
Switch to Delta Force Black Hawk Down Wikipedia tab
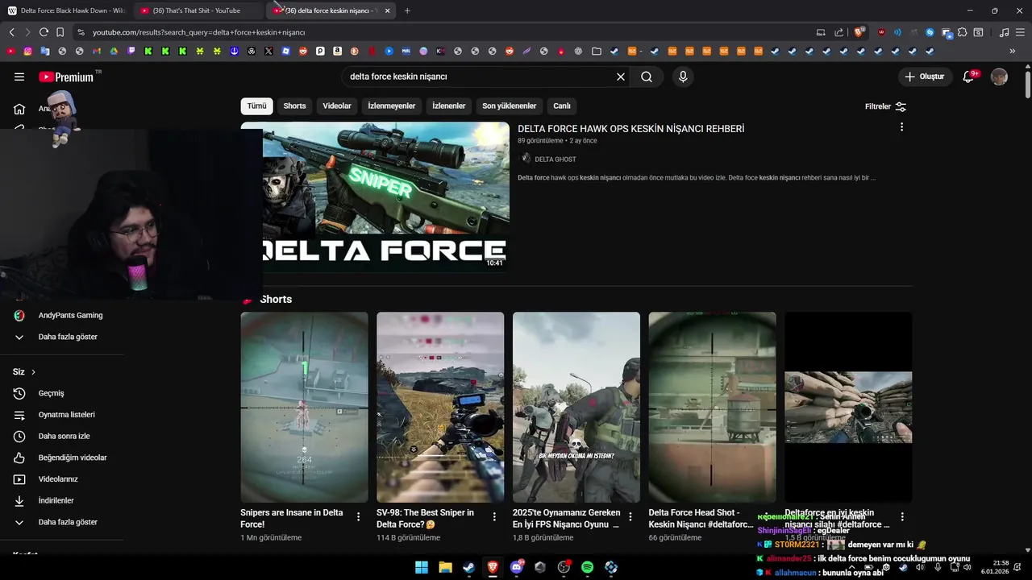(x=68, y=10)
